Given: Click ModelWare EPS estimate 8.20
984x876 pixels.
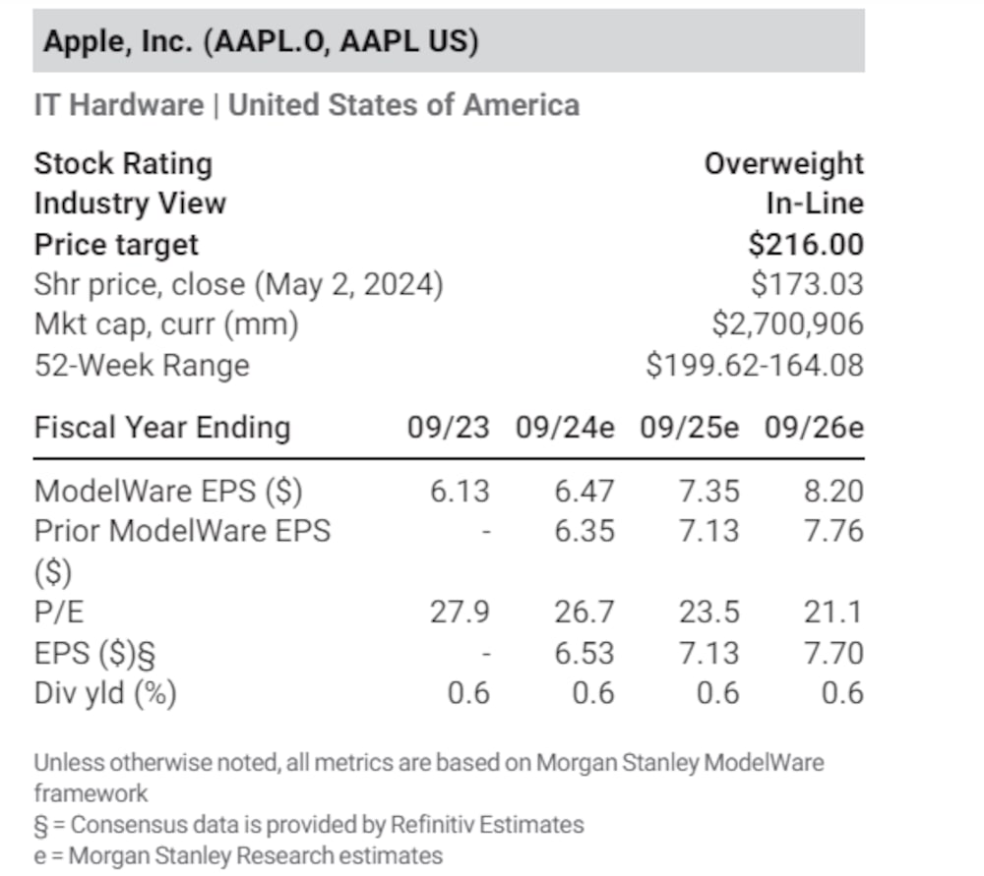Looking at the screenshot, I should [x=833, y=490].
